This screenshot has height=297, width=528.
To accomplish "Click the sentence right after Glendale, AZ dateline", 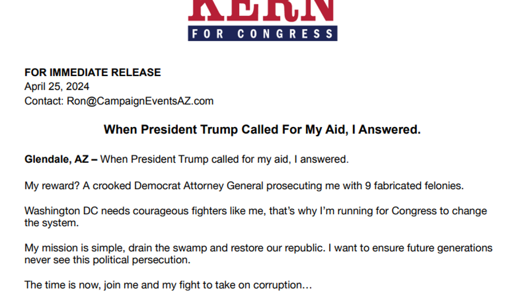I will point(224,159).
